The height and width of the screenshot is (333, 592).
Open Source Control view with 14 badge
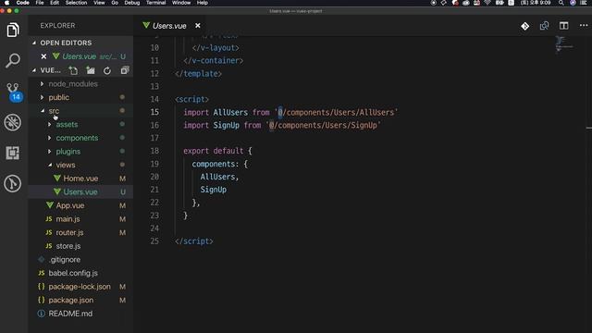point(14,92)
